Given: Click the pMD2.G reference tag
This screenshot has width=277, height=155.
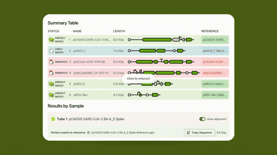Looking at the screenshot, I should coord(215,84).
